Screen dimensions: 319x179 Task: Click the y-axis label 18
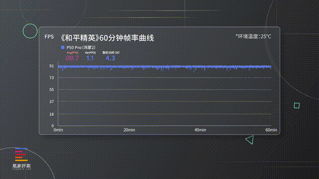[x=52, y=114]
